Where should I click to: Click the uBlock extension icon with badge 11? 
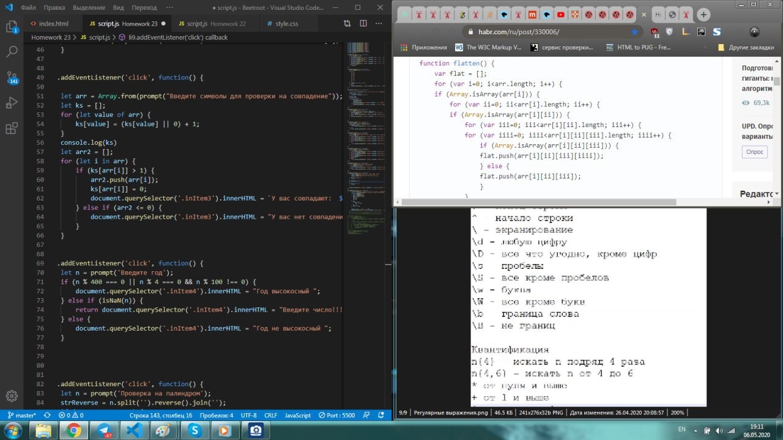point(655,32)
